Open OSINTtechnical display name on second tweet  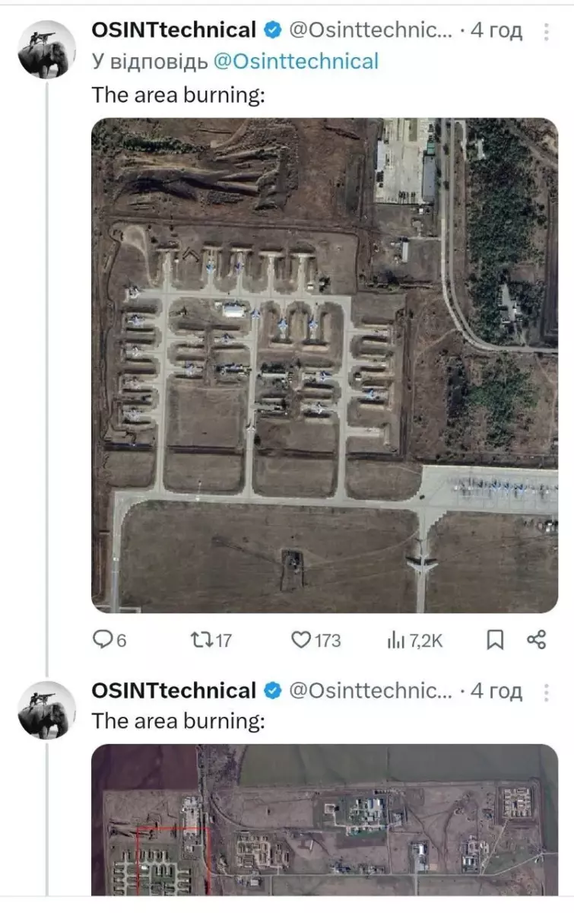click(x=173, y=691)
